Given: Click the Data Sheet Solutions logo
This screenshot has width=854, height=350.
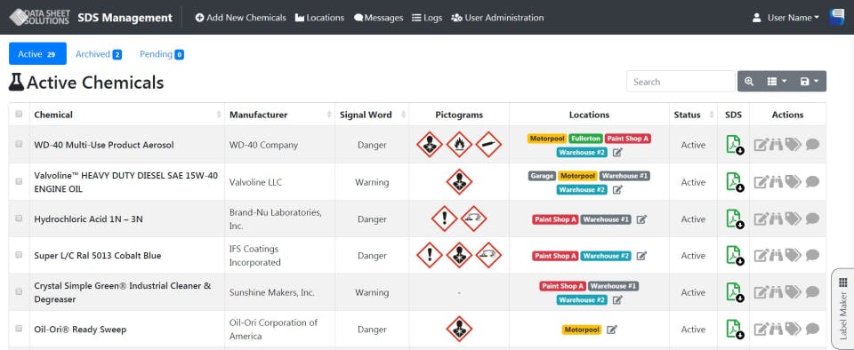Looking at the screenshot, I should point(39,17).
